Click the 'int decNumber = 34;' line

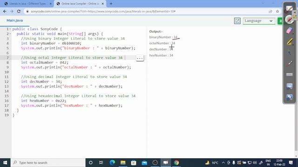[x=41, y=82]
